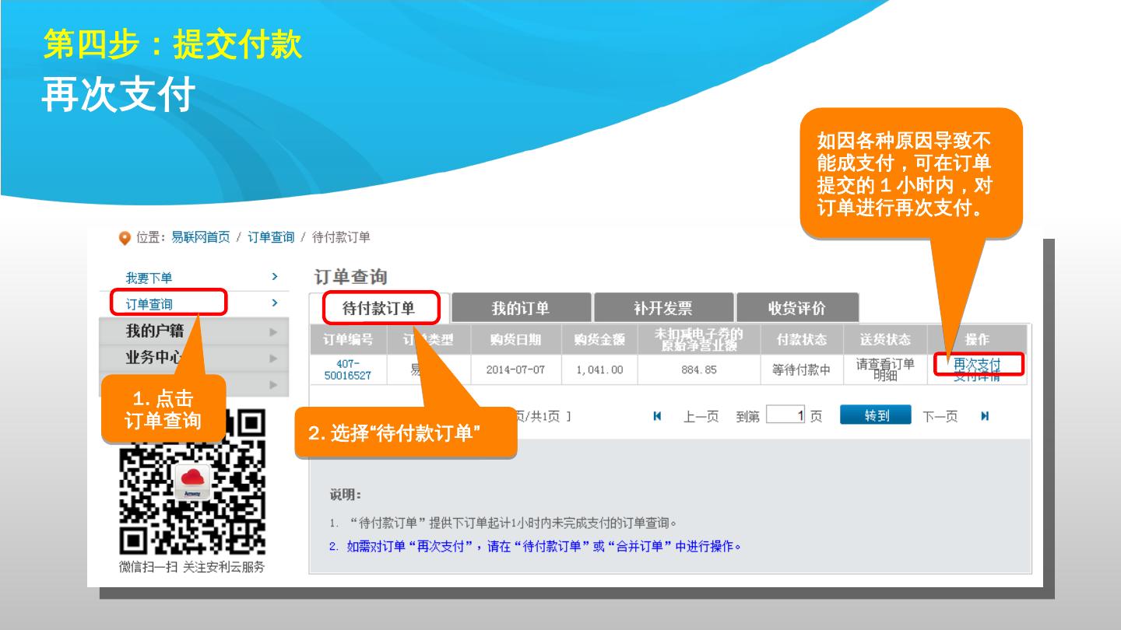Click the orange location pin icon

[x=125, y=238]
